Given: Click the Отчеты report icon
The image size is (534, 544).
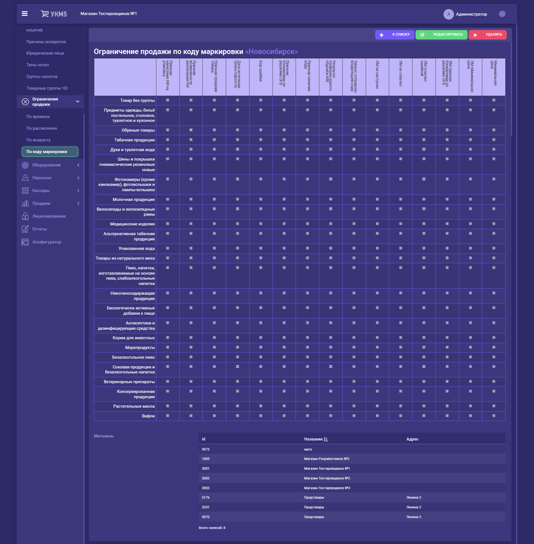Looking at the screenshot, I should (x=25, y=229).
